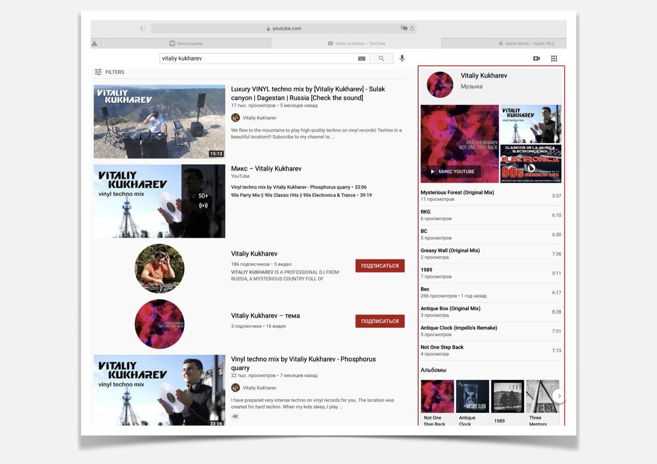Subscribe to Vitaliy Kukharev channel

(x=380, y=266)
